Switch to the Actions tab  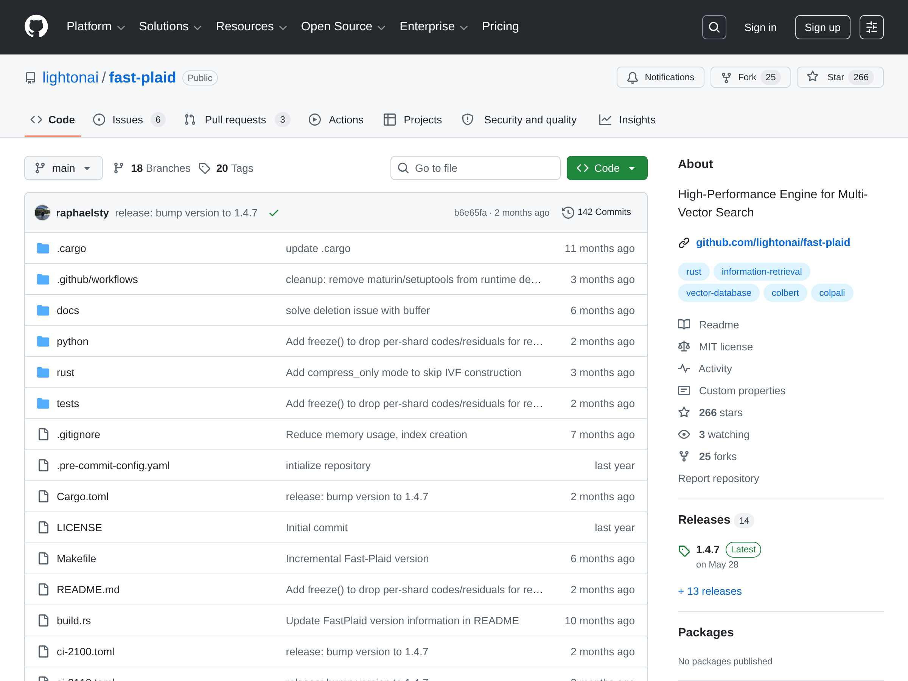tap(336, 120)
